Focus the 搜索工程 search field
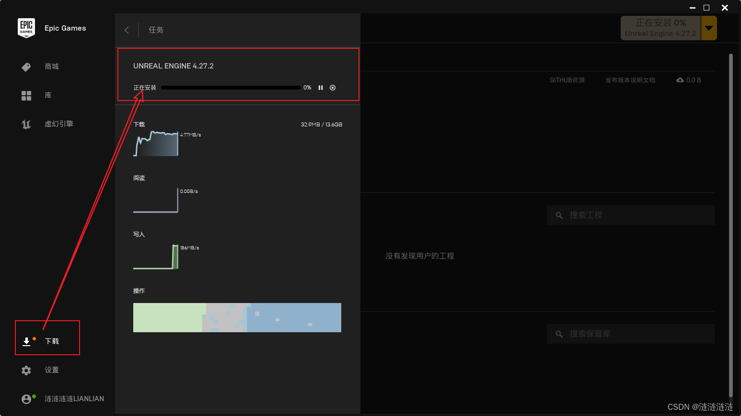The height and width of the screenshot is (416, 741). (x=631, y=215)
